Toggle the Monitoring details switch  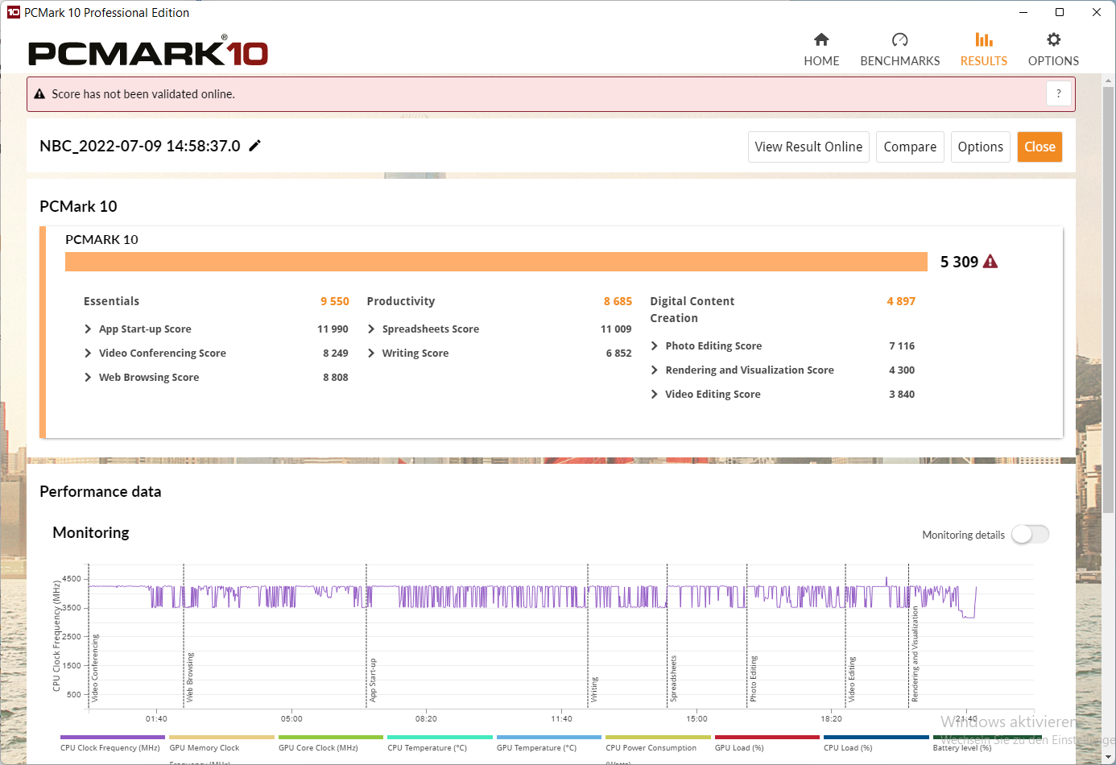pyautogui.click(x=1031, y=535)
